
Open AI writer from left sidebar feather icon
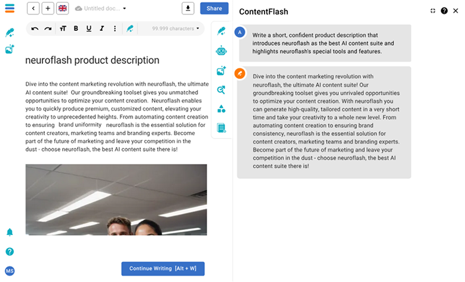10,32
